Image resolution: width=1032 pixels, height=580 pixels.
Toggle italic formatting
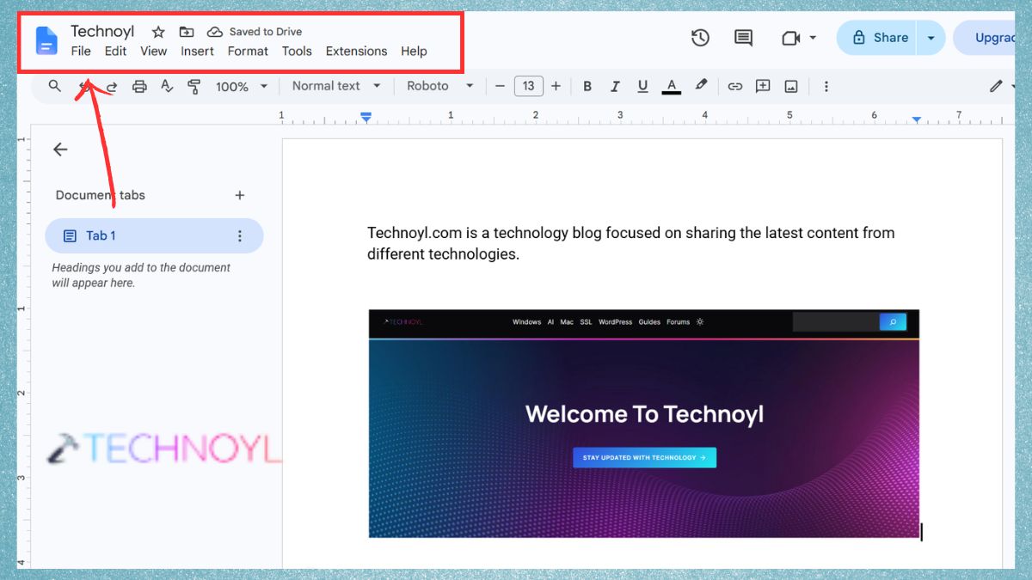[615, 86]
